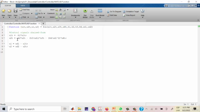Open Firefox from the taskbar

(107, 109)
